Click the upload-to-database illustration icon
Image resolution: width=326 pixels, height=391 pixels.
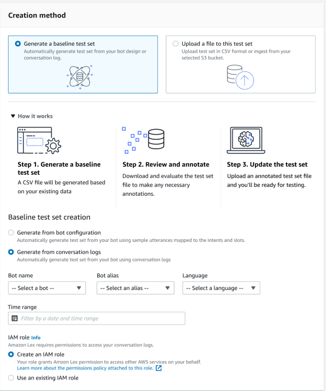coord(240,76)
